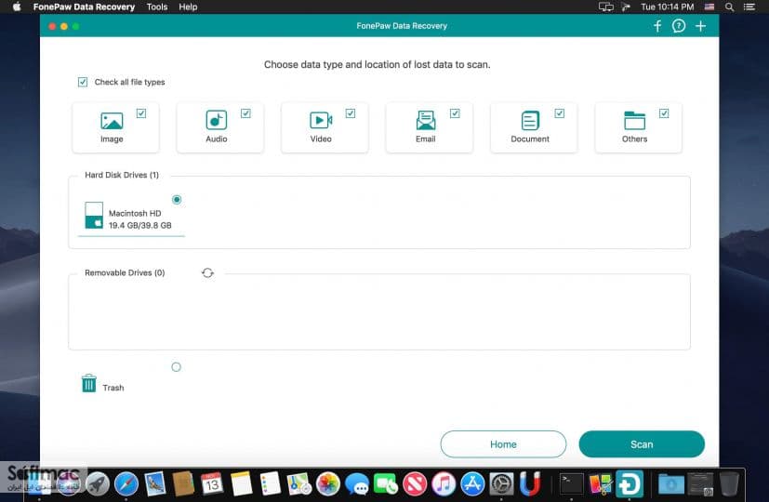769x502 pixels.
Task: Click the clock in menu bar
Action: tap(667, 7)
